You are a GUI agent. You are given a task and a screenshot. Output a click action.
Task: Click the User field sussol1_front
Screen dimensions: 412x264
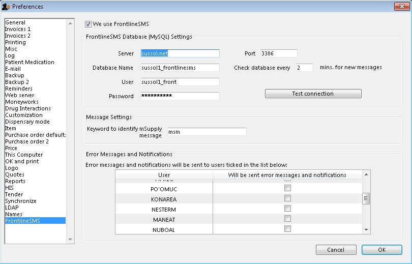point(180,82)
